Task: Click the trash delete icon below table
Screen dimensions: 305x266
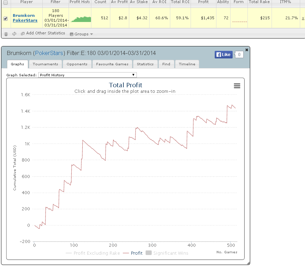Action: pyautogui.click(x=6, y=34)
